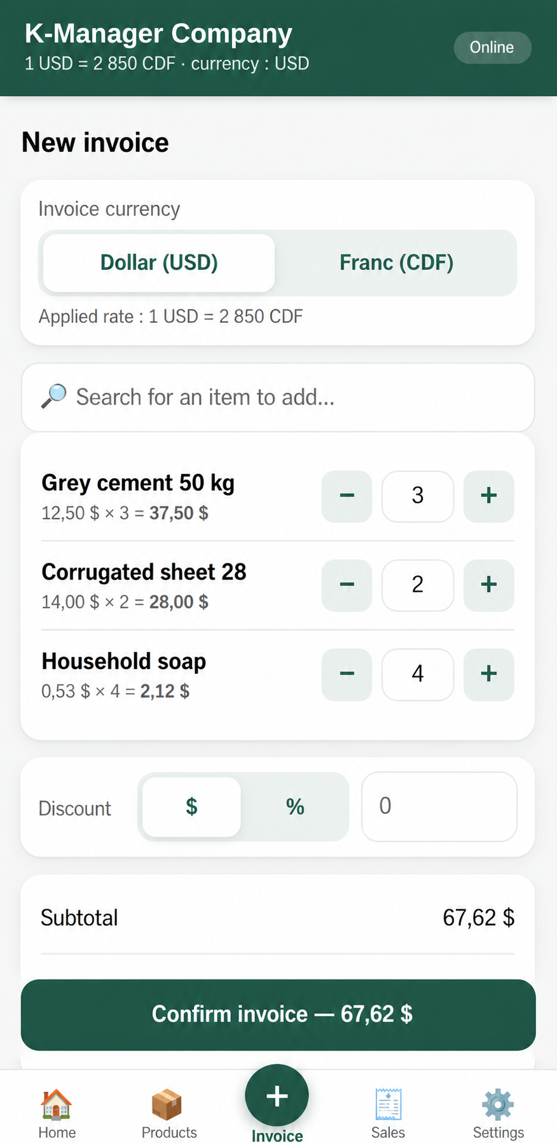Click the Confirm invoice button
This screenshot has width=557, height=1143.
[278, 1014]
